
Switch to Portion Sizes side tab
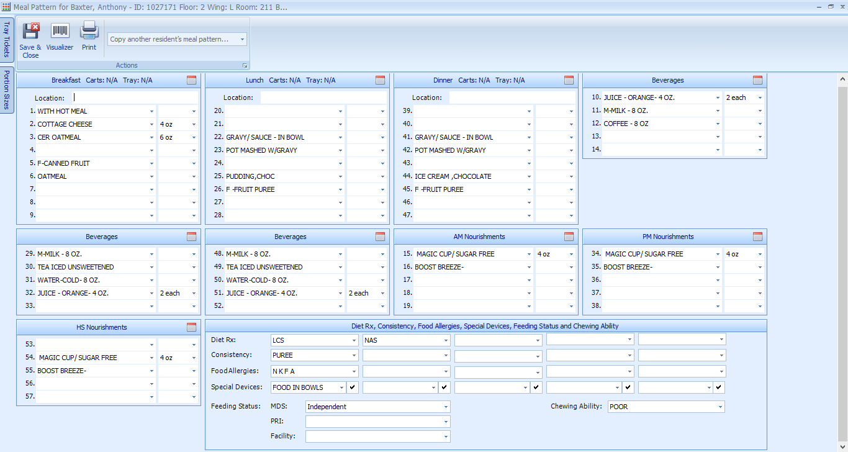7,89
